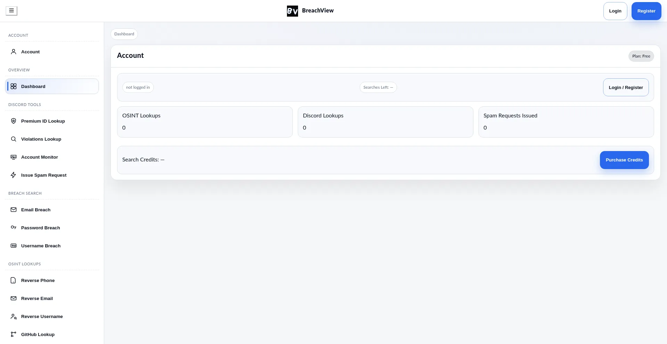Open Reverse Username lookup
667x344 pixels.
pos(42,316)
